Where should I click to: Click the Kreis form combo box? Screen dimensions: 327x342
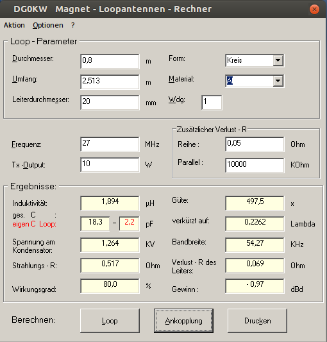tap(255, 60)
